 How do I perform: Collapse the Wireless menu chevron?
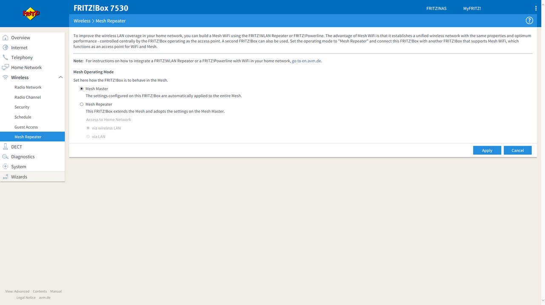pyautogui.click(x=60, y=78)
